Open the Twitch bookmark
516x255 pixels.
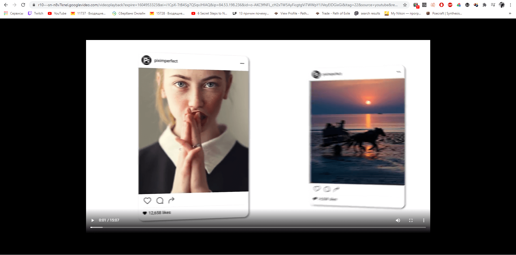pos(35,13)
